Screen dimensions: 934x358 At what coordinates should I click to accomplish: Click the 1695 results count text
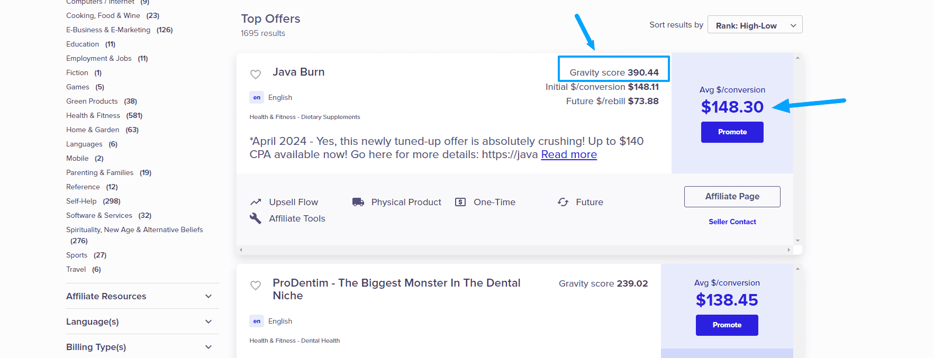(x=263, y=33)
